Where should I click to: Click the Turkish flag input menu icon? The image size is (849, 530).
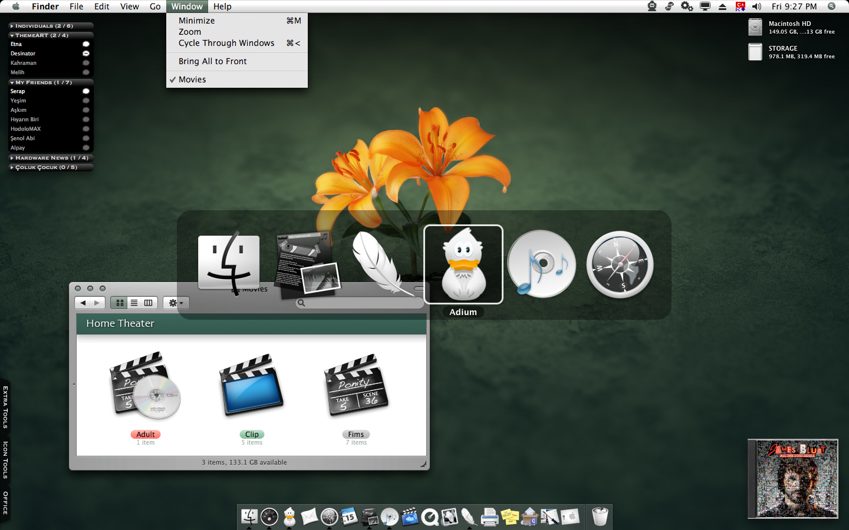coord(740,6)
